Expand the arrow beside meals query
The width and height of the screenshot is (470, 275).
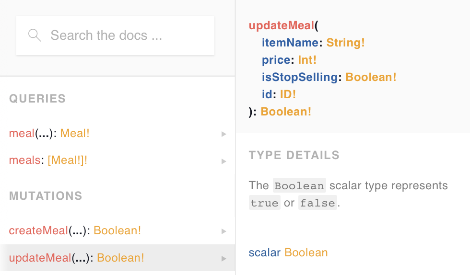coord(223,161)
